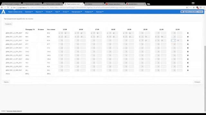Click the page vertical scrollbar
Screen dimensions: 206x115
pyautogui.click(x=205, y=78)
